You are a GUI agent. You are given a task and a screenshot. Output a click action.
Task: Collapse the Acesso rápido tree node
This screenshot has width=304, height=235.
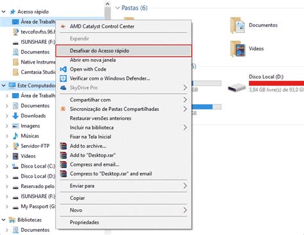pyautogui.click(x=4, y=12)
